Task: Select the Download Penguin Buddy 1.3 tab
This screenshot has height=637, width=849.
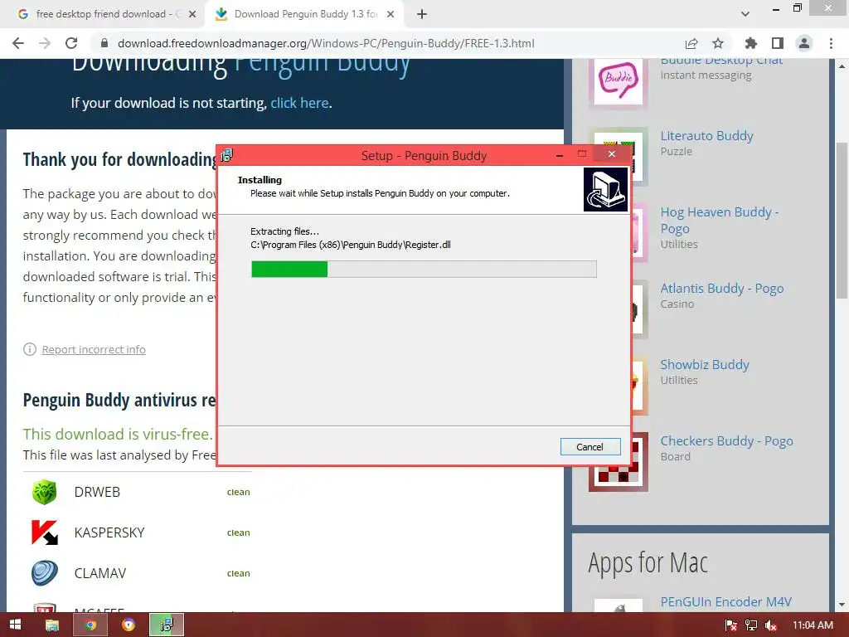Action: pos(303,14)
